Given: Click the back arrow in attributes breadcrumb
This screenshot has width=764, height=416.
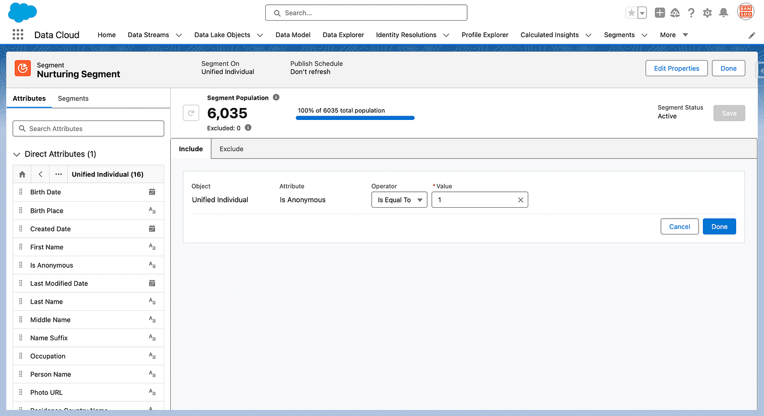Looking at the screenshot, I should pyautogui.click(x=40, y=174).
